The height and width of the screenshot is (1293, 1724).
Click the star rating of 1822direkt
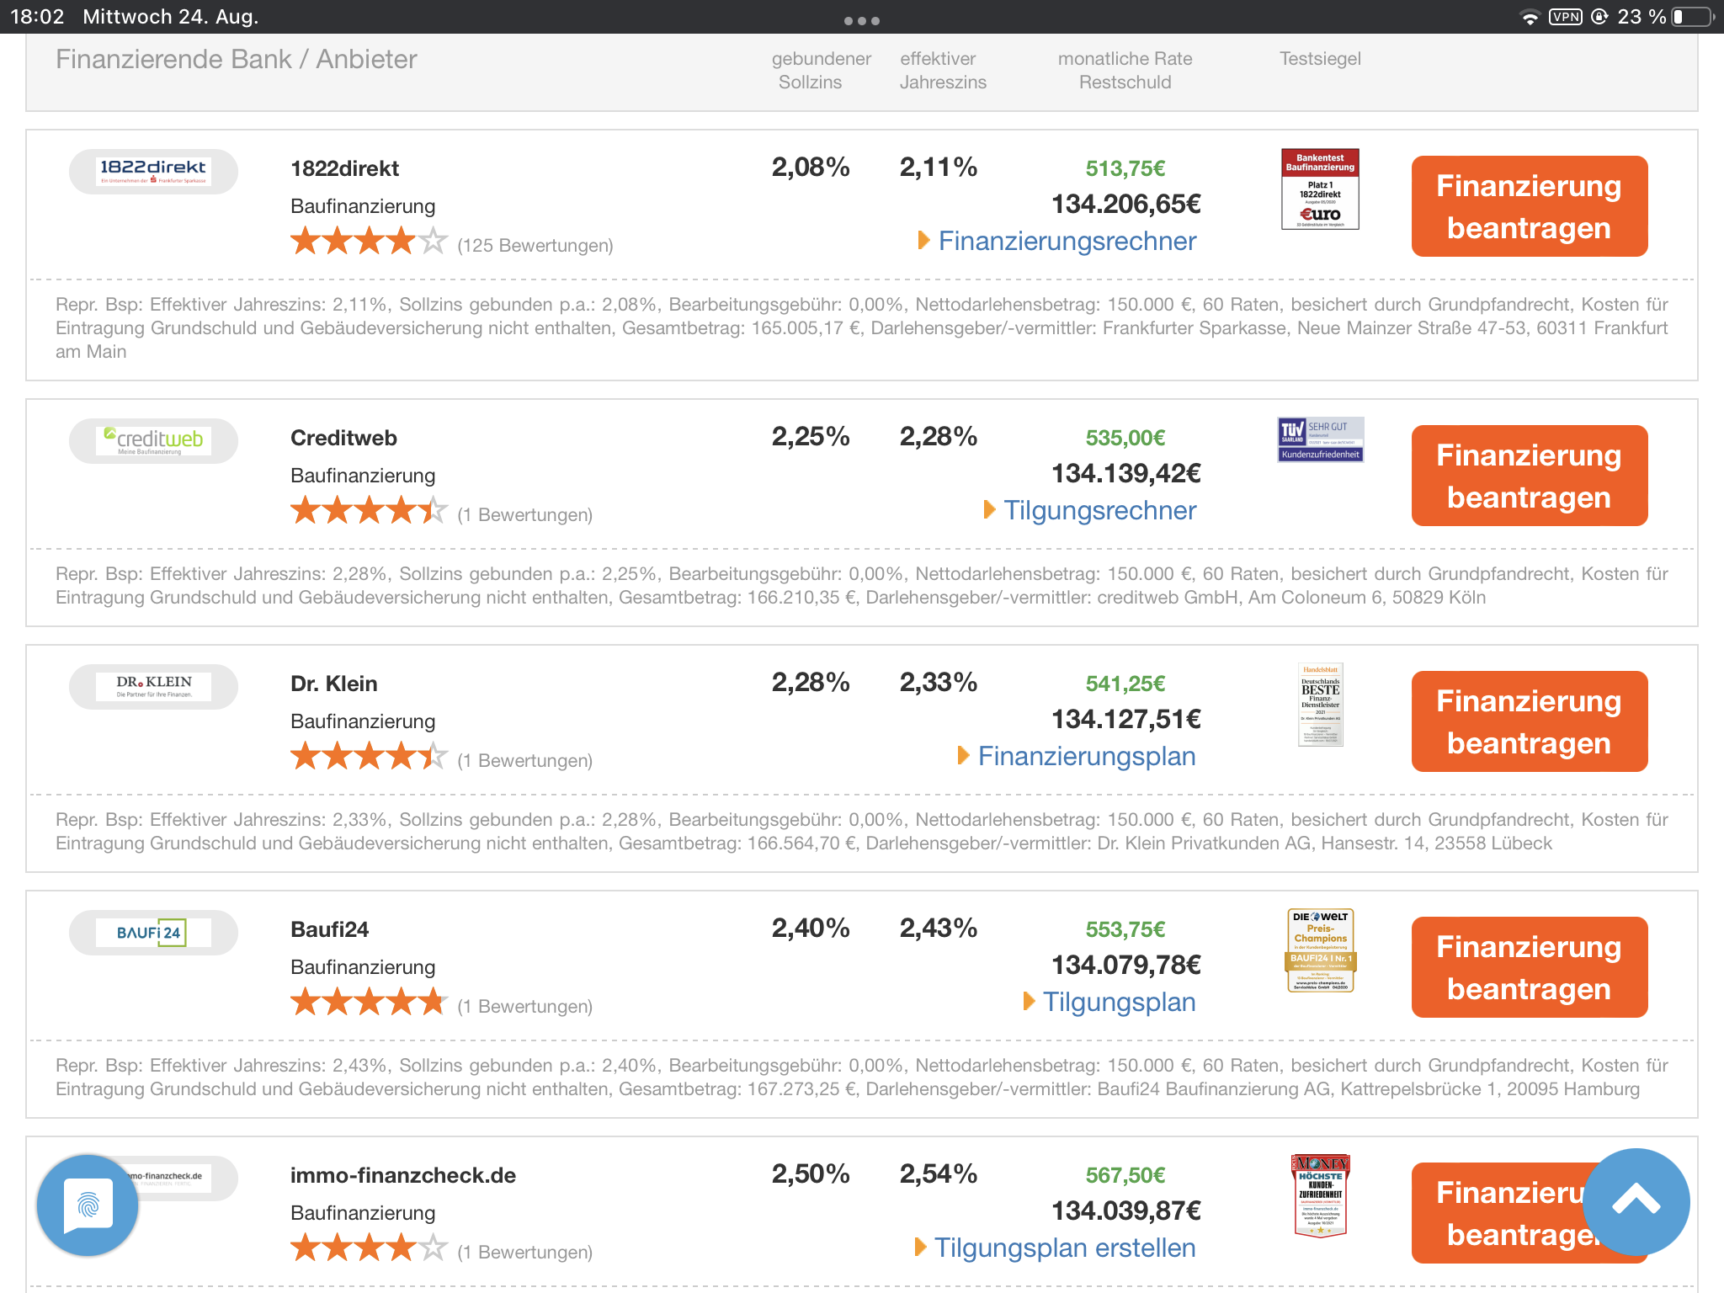pos(369,242)
